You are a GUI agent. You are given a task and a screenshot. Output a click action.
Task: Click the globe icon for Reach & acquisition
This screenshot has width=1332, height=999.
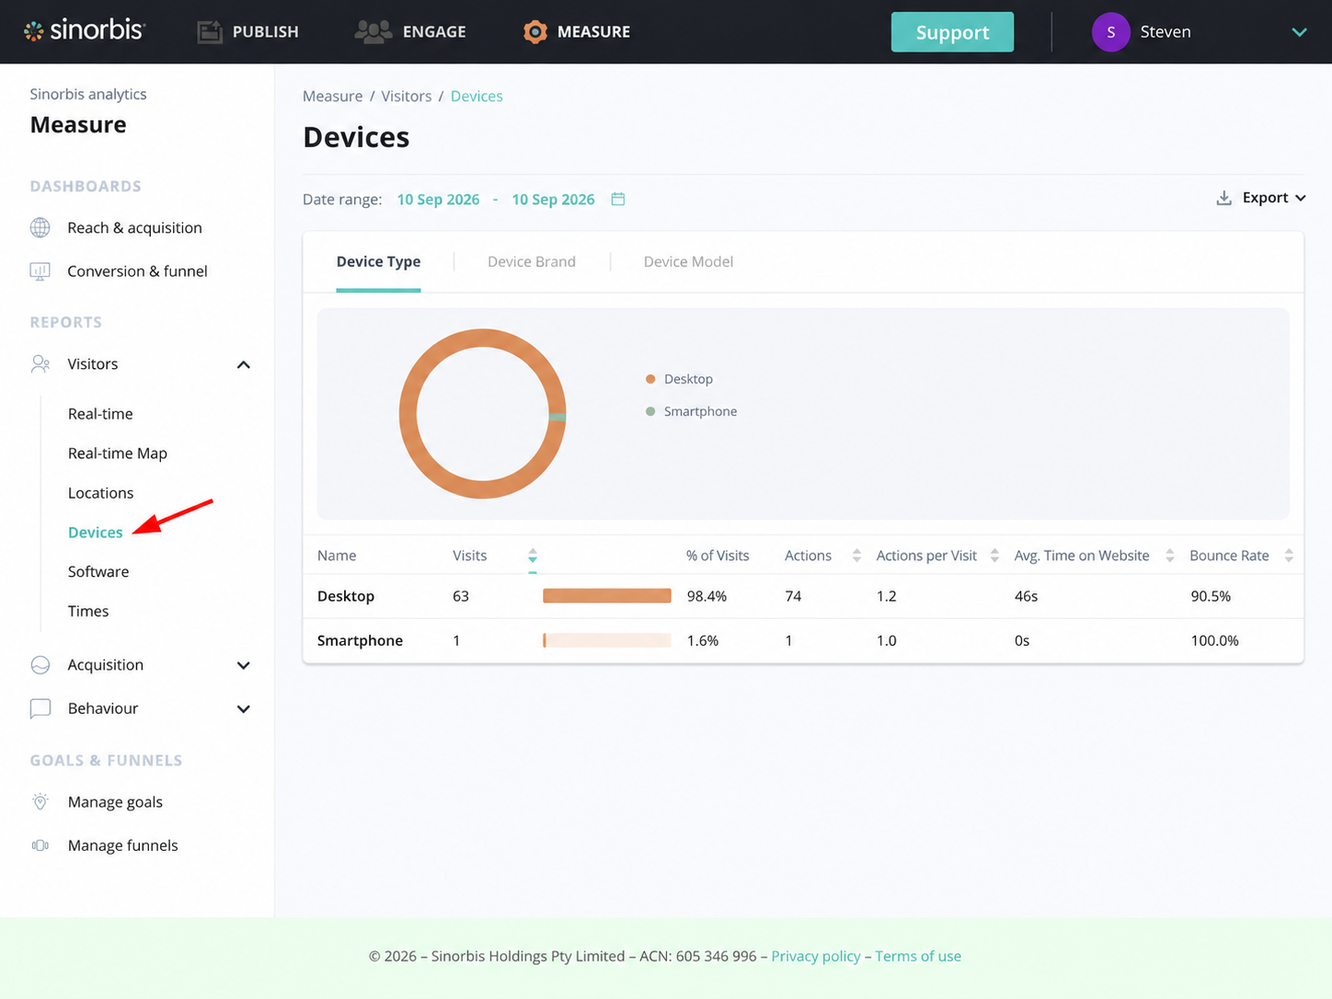(x=40, y=228)
